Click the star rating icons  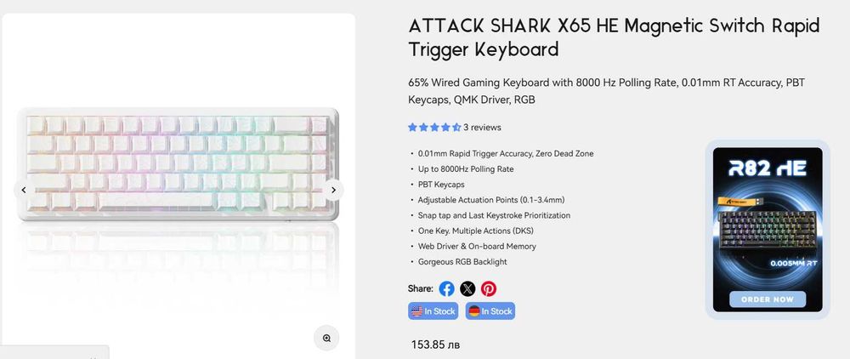(433, 128)
